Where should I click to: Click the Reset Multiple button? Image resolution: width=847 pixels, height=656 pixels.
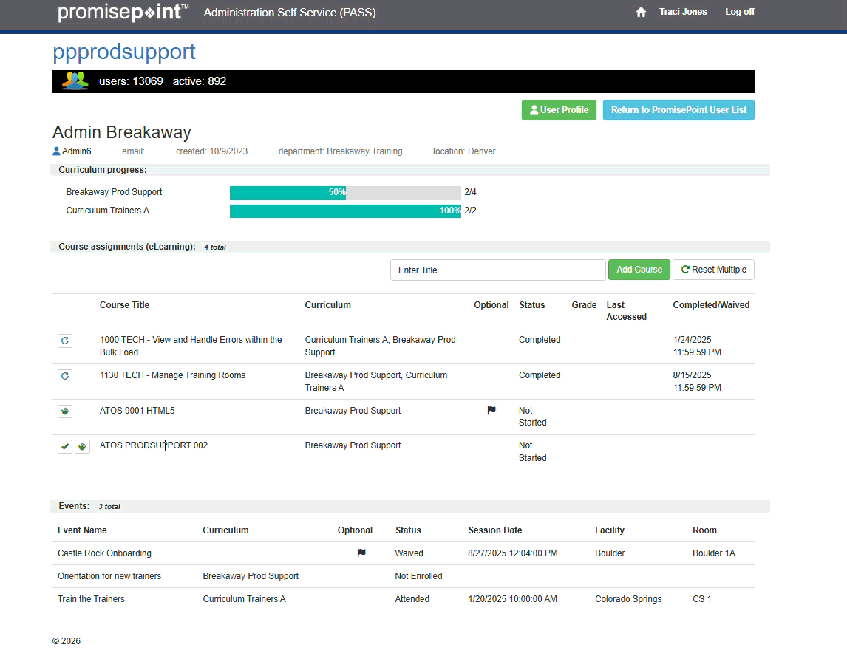[x=713, y=270]
